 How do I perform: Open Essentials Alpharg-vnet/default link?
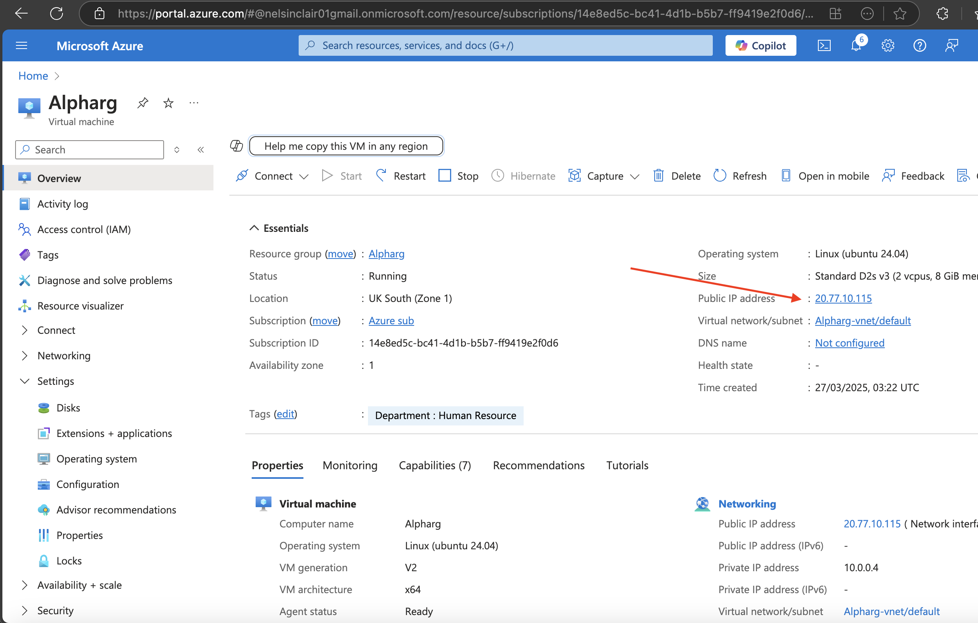(863, 321)
